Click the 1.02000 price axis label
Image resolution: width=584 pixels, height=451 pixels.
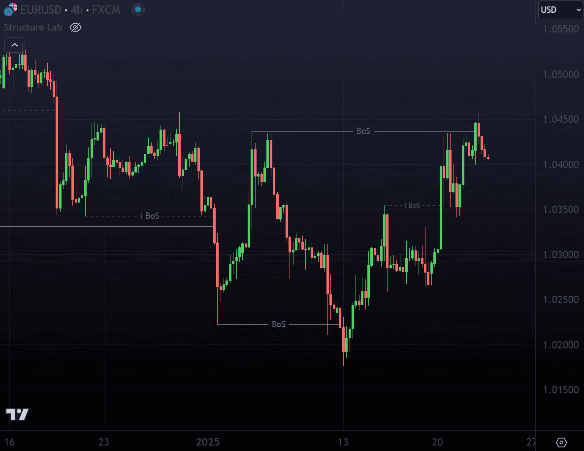pyautogui.click(x=560, y=345)
